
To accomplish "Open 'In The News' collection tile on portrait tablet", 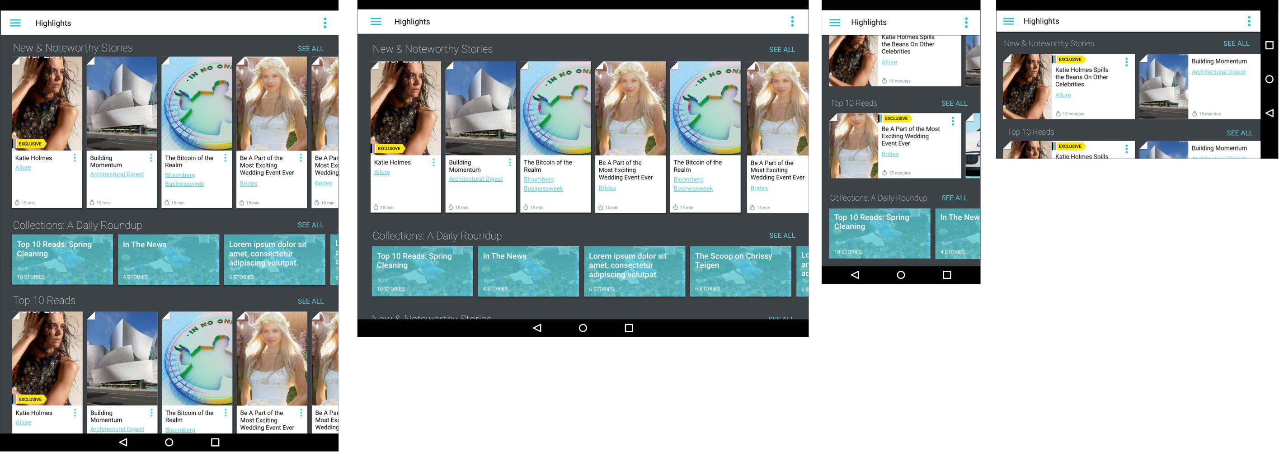I will (x=168, y=260).
